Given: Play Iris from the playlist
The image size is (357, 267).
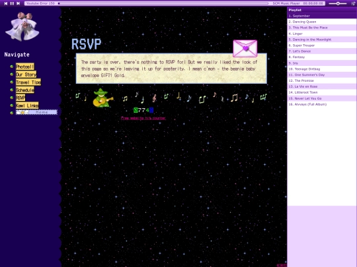Looking at the screenshot, I should coord(322,63).
